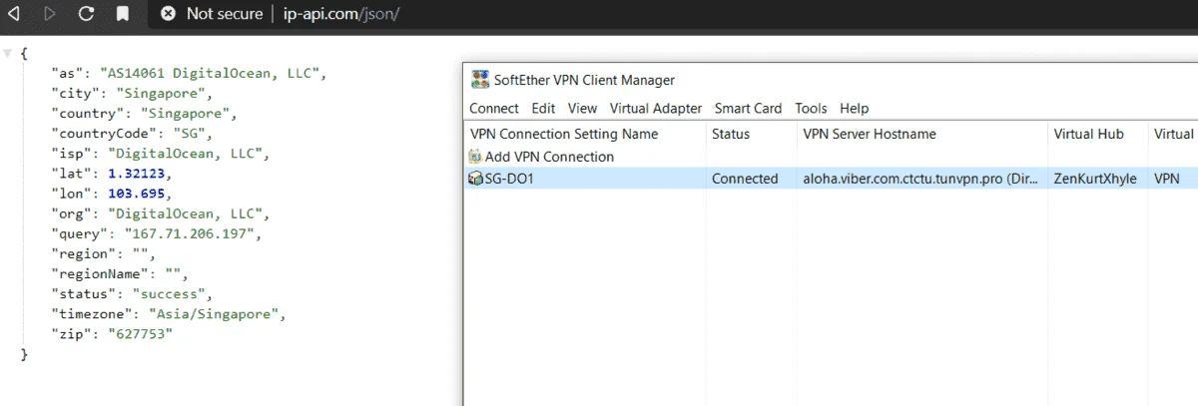Viewport: 1198px width, 406px height.
Task: Select the SG-DO1 connection entry
Action: [831, 179]
